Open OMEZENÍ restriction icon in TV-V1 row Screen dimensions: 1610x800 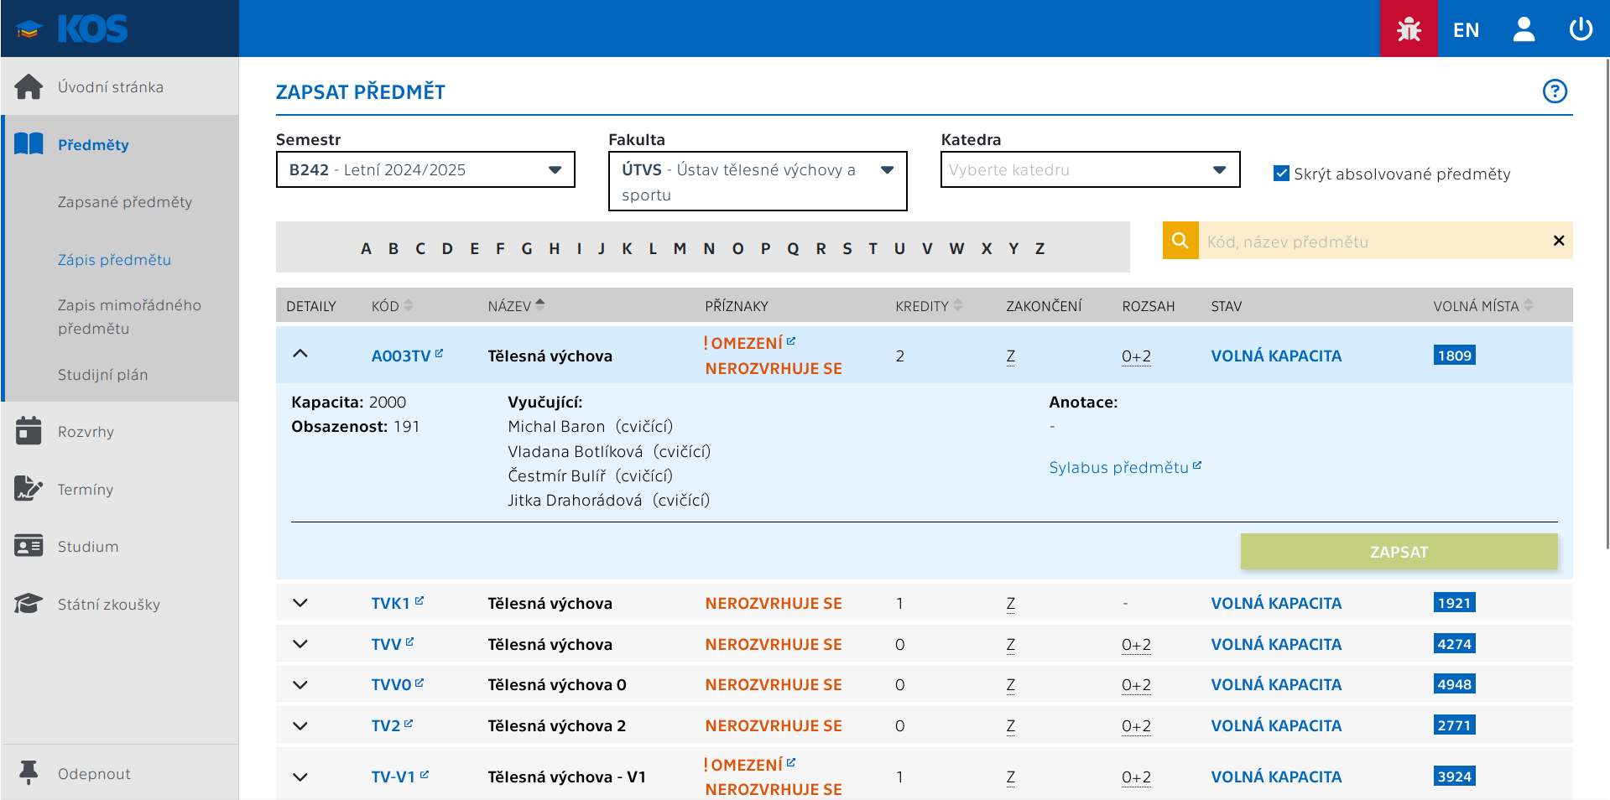791,762
